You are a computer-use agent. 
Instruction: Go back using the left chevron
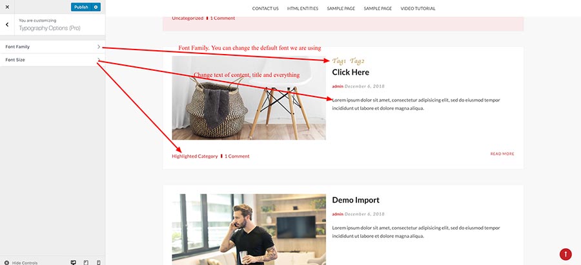tap(7, 24)
